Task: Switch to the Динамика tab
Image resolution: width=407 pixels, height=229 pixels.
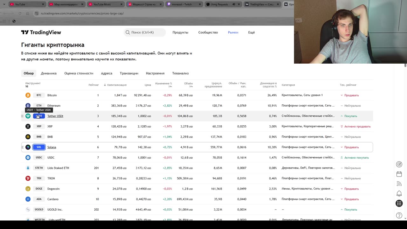Action: (x=49, y=73)
